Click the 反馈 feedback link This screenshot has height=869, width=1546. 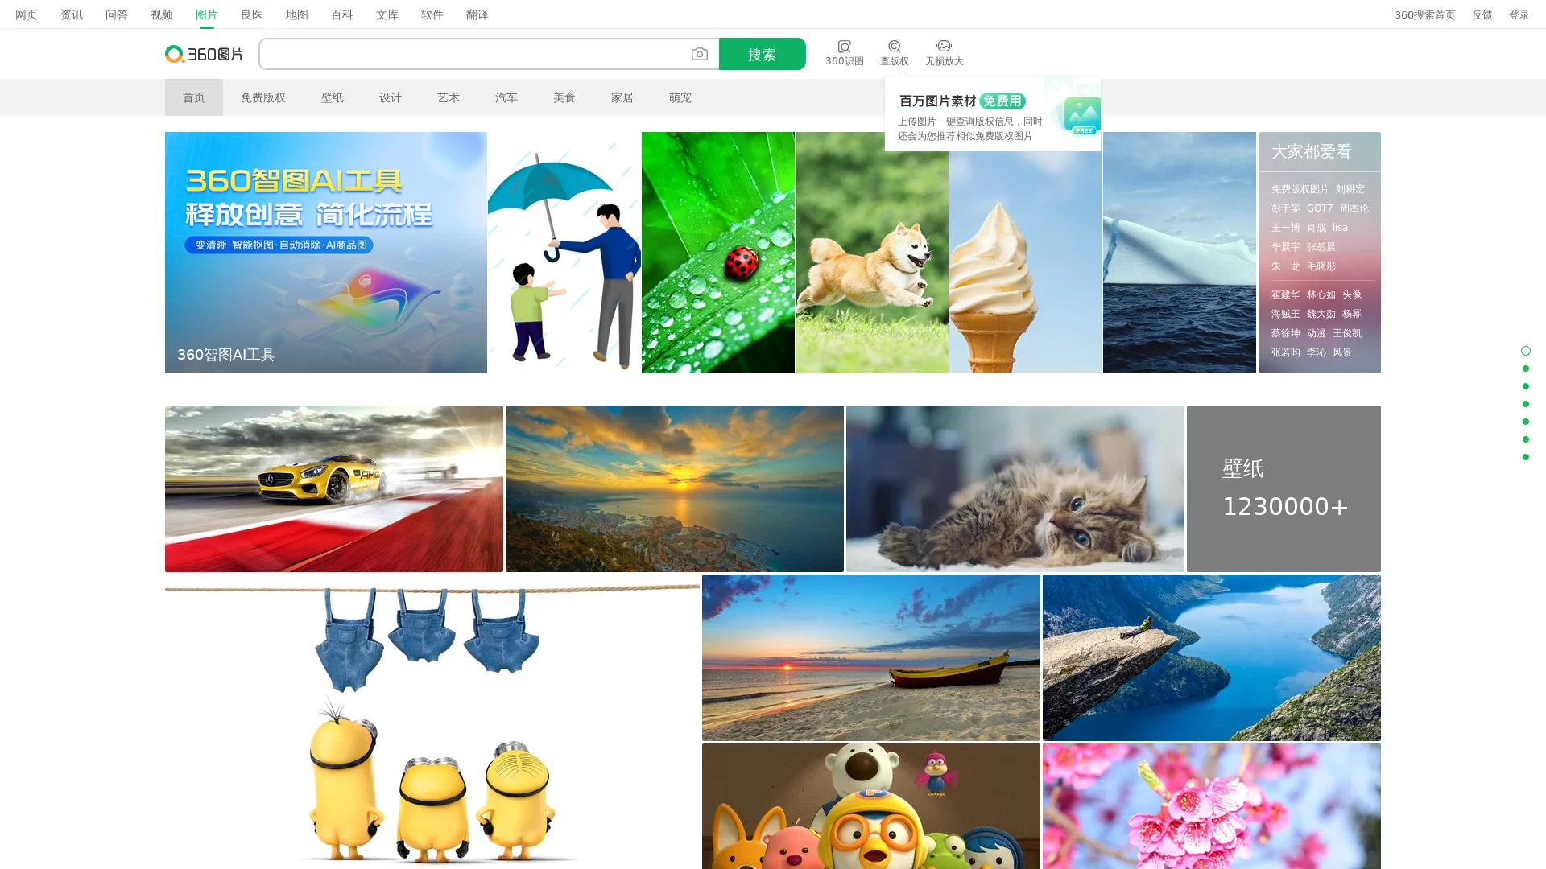tap(1482, 14)
